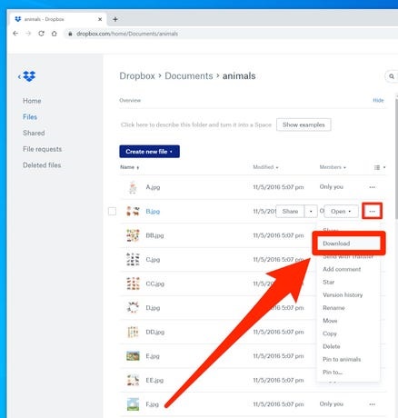Click file name BB.jpg
398x418 pixels.
coord(154,235)
